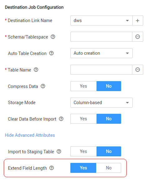Collapse section via Hide Advanced Attributes link

point(30,135)
